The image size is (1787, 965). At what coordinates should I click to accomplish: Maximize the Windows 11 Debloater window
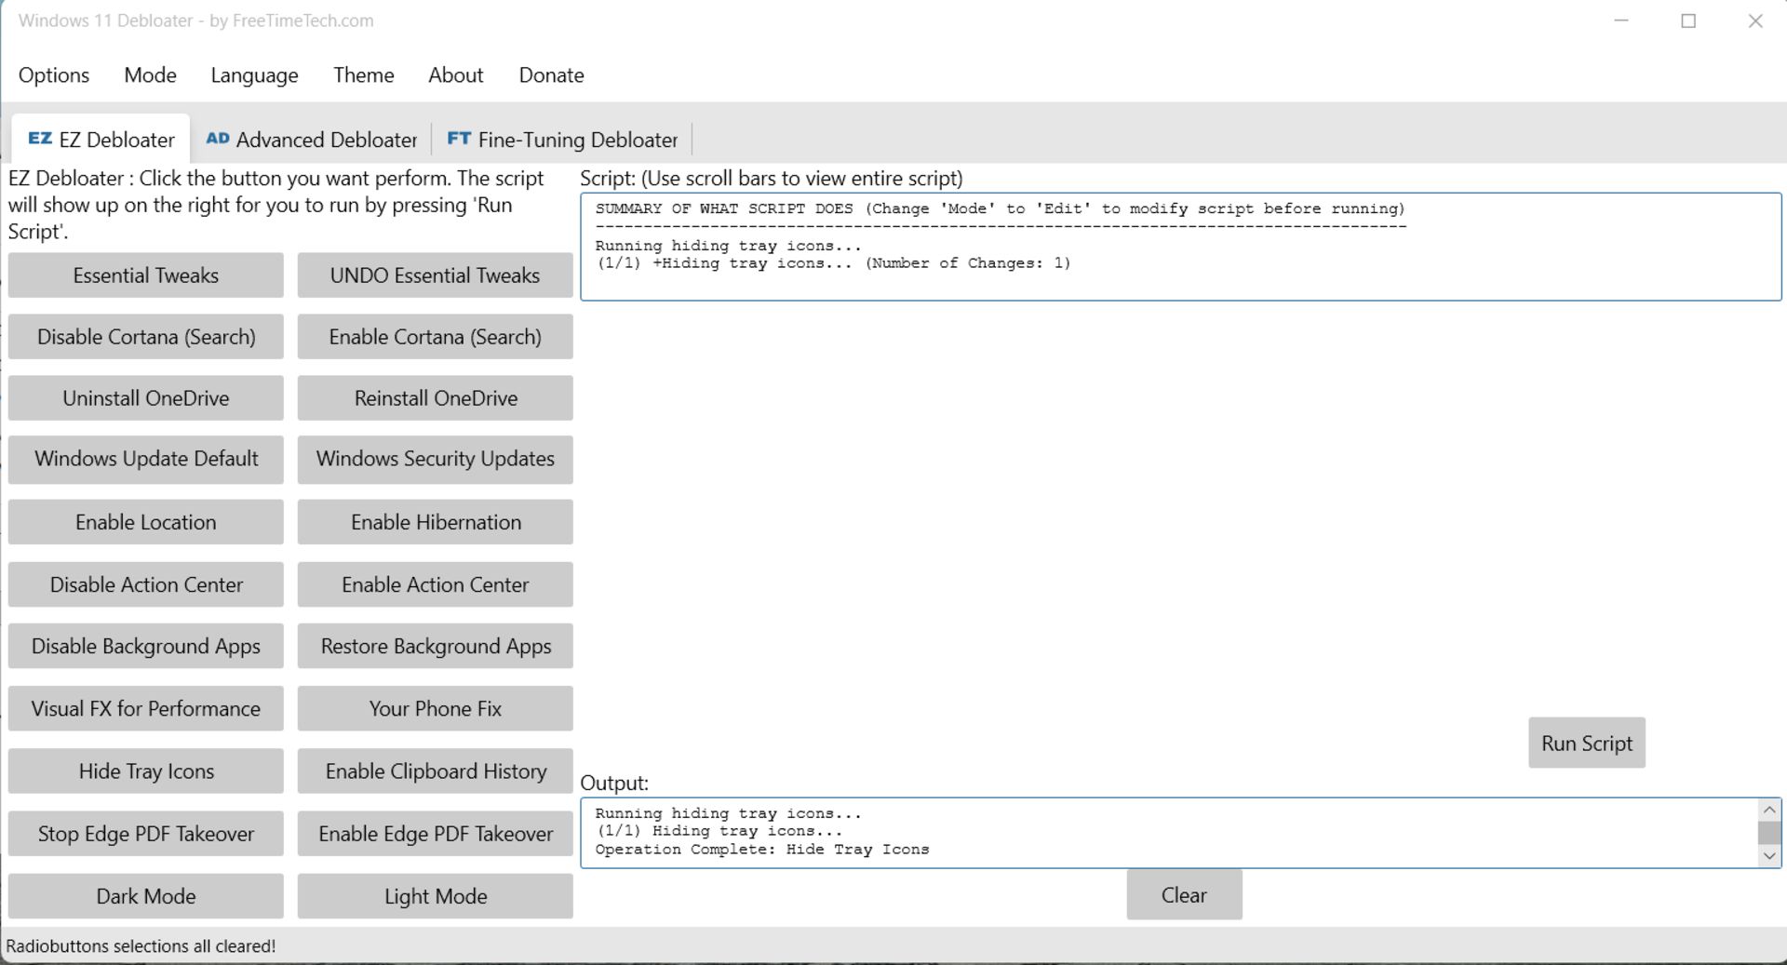point(1687,20)
